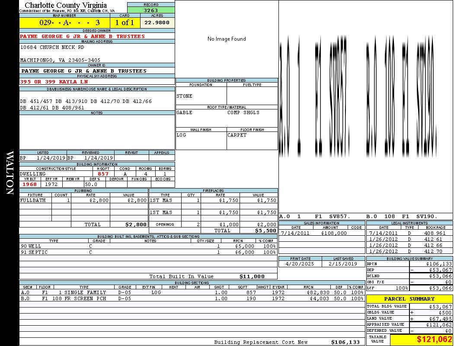Viewport: 454px width, 346px height.
Task: Click legal instrument bookpage 412 61
Action: coord(433,240)
